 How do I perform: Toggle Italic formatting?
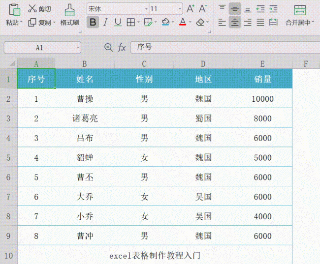click(x=105, y=22)
